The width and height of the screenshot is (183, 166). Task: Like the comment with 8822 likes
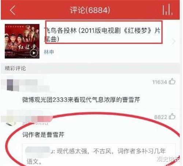tap(172, 116)
